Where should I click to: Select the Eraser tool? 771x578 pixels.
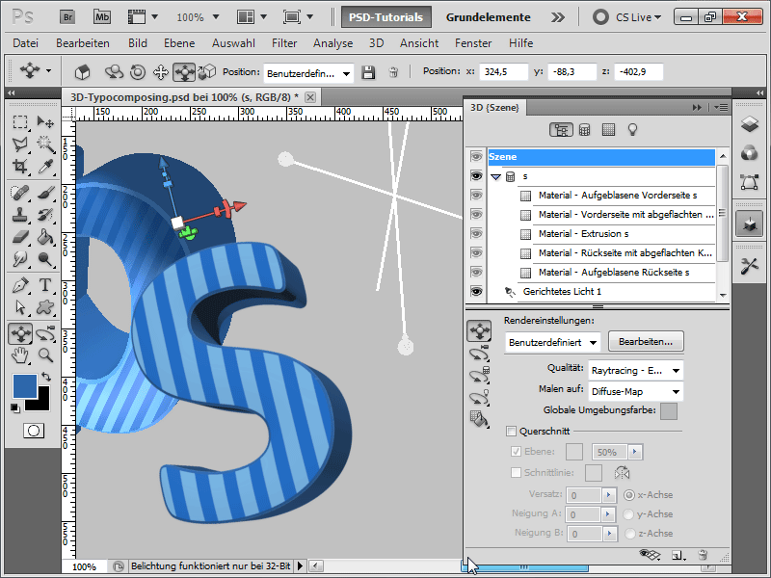19,237
